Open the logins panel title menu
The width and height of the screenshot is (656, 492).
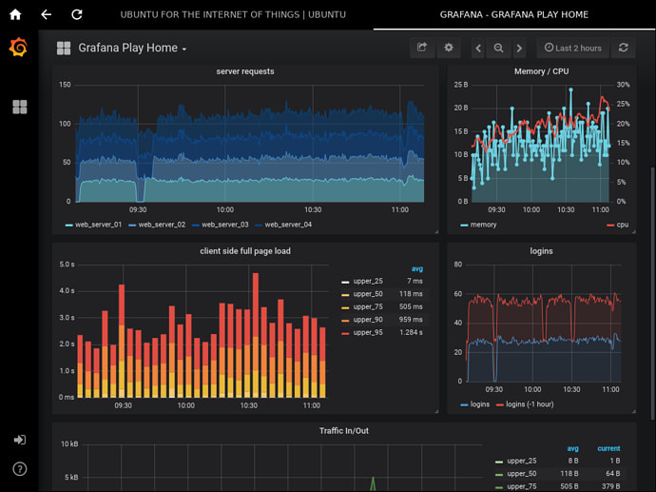541,251
